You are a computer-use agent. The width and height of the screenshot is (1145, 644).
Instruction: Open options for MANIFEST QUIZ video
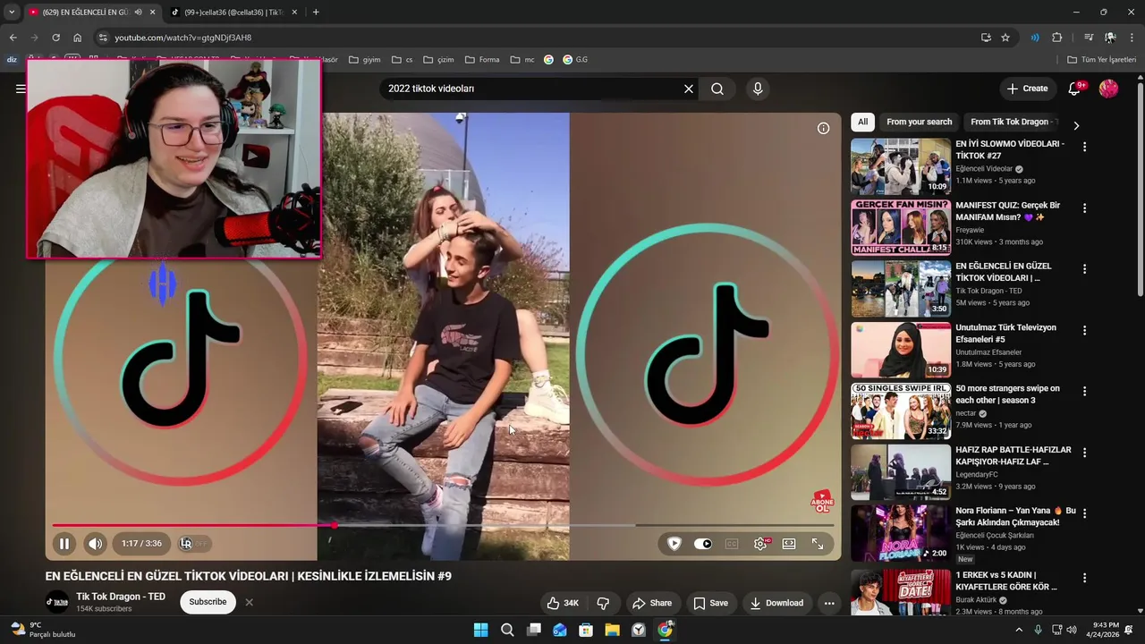(x=1085, y=208)
